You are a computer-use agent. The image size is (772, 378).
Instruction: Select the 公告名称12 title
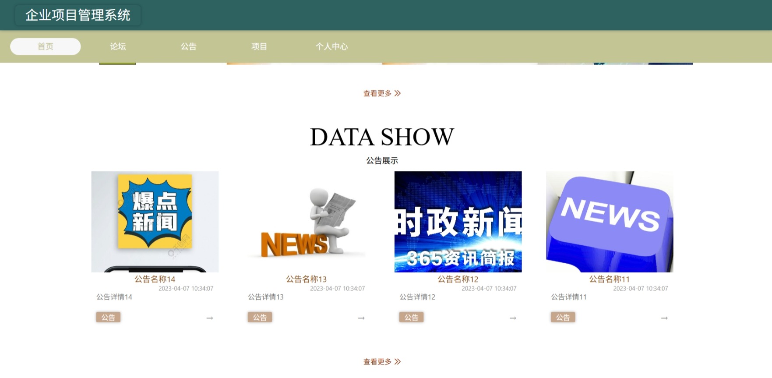(x=458, y=279)
